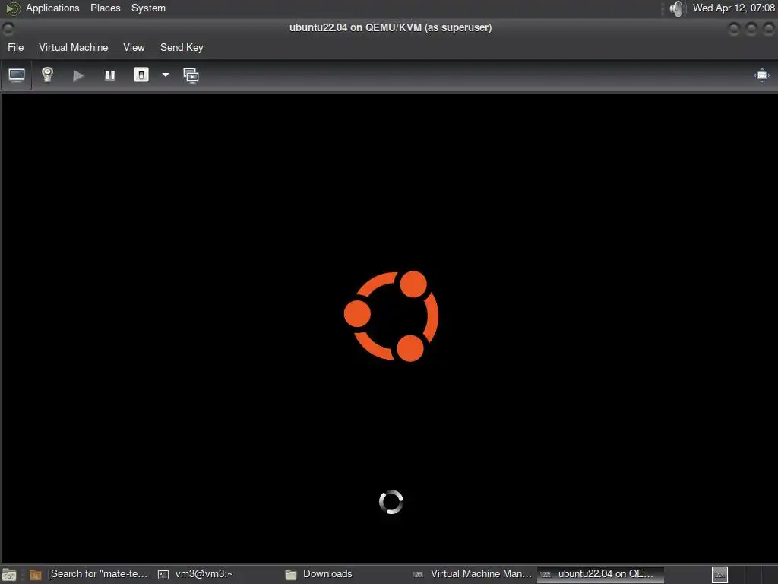Show virtual hardware details lightbulb
This screenshot has width=778, height=584.
point(47,75)
